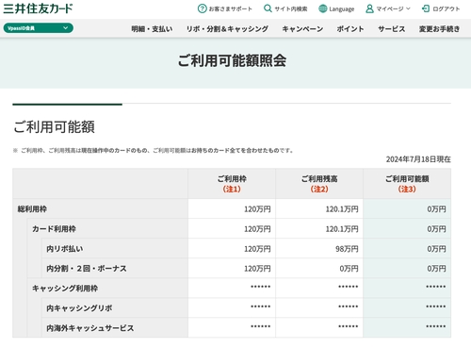This screenshot has height=348, width=471.
Task: Click 内分割・２回・ボーナス ご利用残高 0万円
Action: click(349, 269)
